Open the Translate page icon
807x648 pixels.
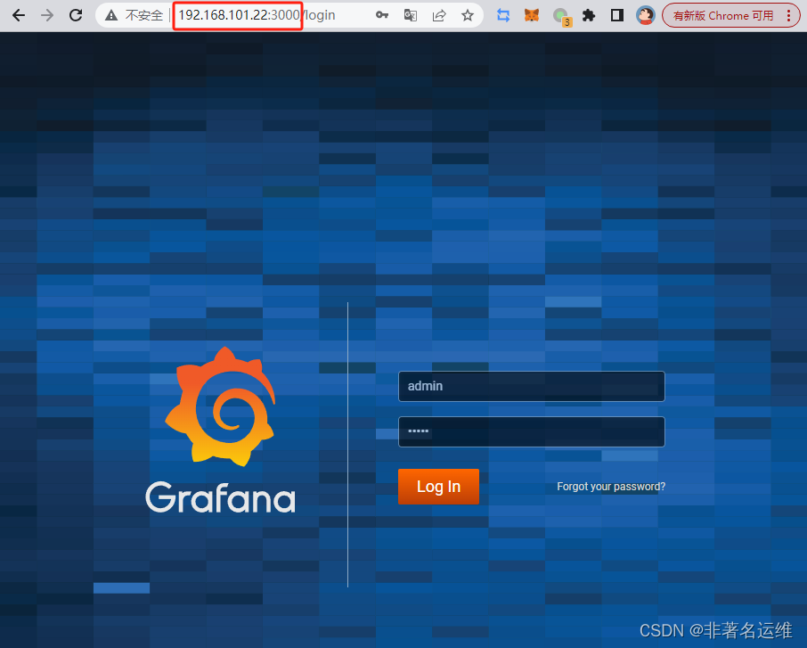click(x=411, y=15)
